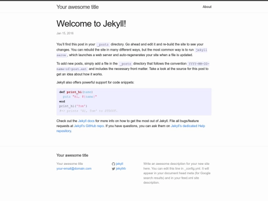Click the post date 'Jan 15, 2016'
This screenshot has width=268, height=201.
pos(65,33)
